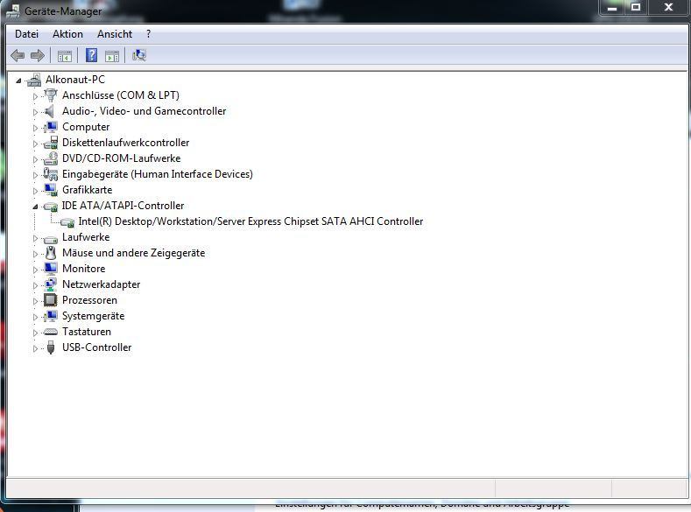Image resolution: width=691 pixels, height=512 pixels.
Task: Expand the Systemgeräte category arrow
Action: point(35,317)
